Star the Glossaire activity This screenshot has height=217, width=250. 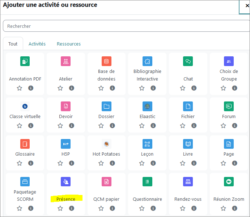(x=20, y=163)
